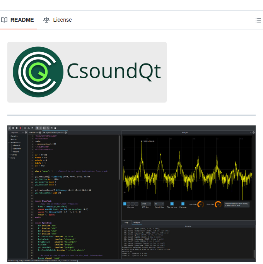263x264 pixels.
Task: Select PlayPeak under Instruments
Action: [17, 146]
